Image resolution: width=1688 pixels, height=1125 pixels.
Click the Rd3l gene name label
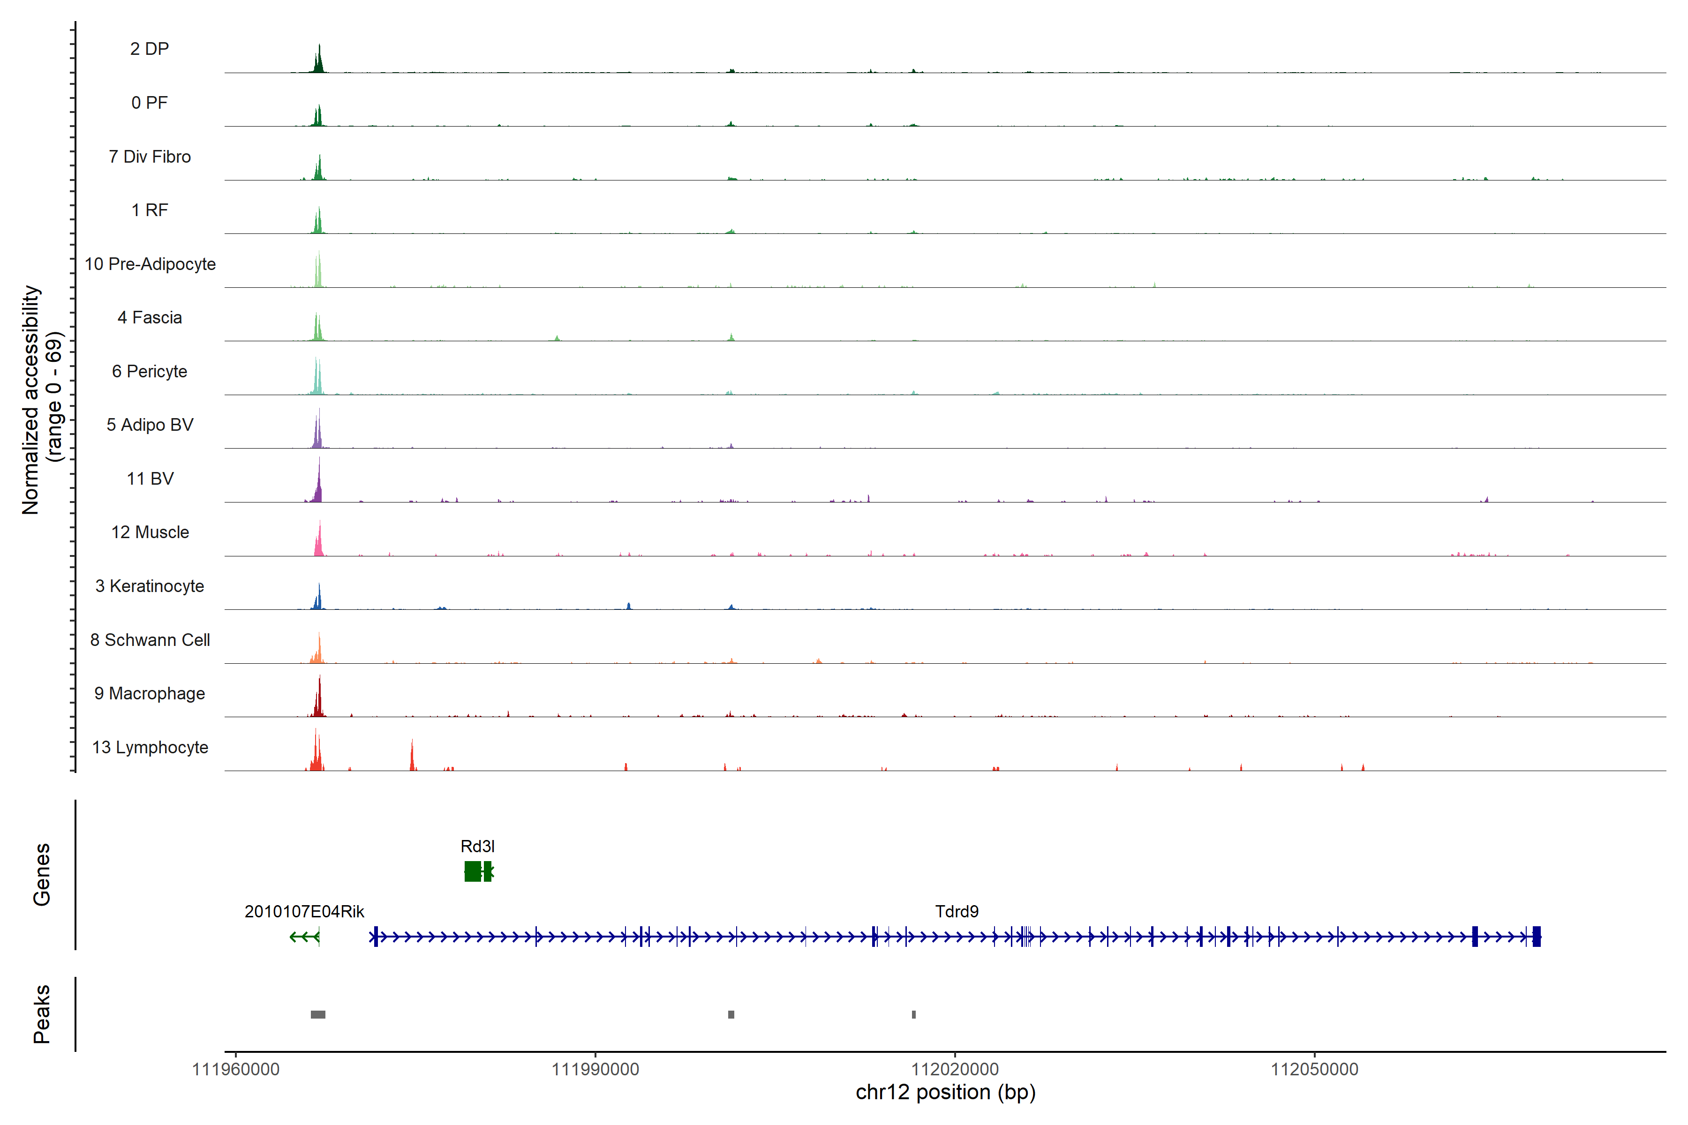pyautogui.click(x=477, y=846)
